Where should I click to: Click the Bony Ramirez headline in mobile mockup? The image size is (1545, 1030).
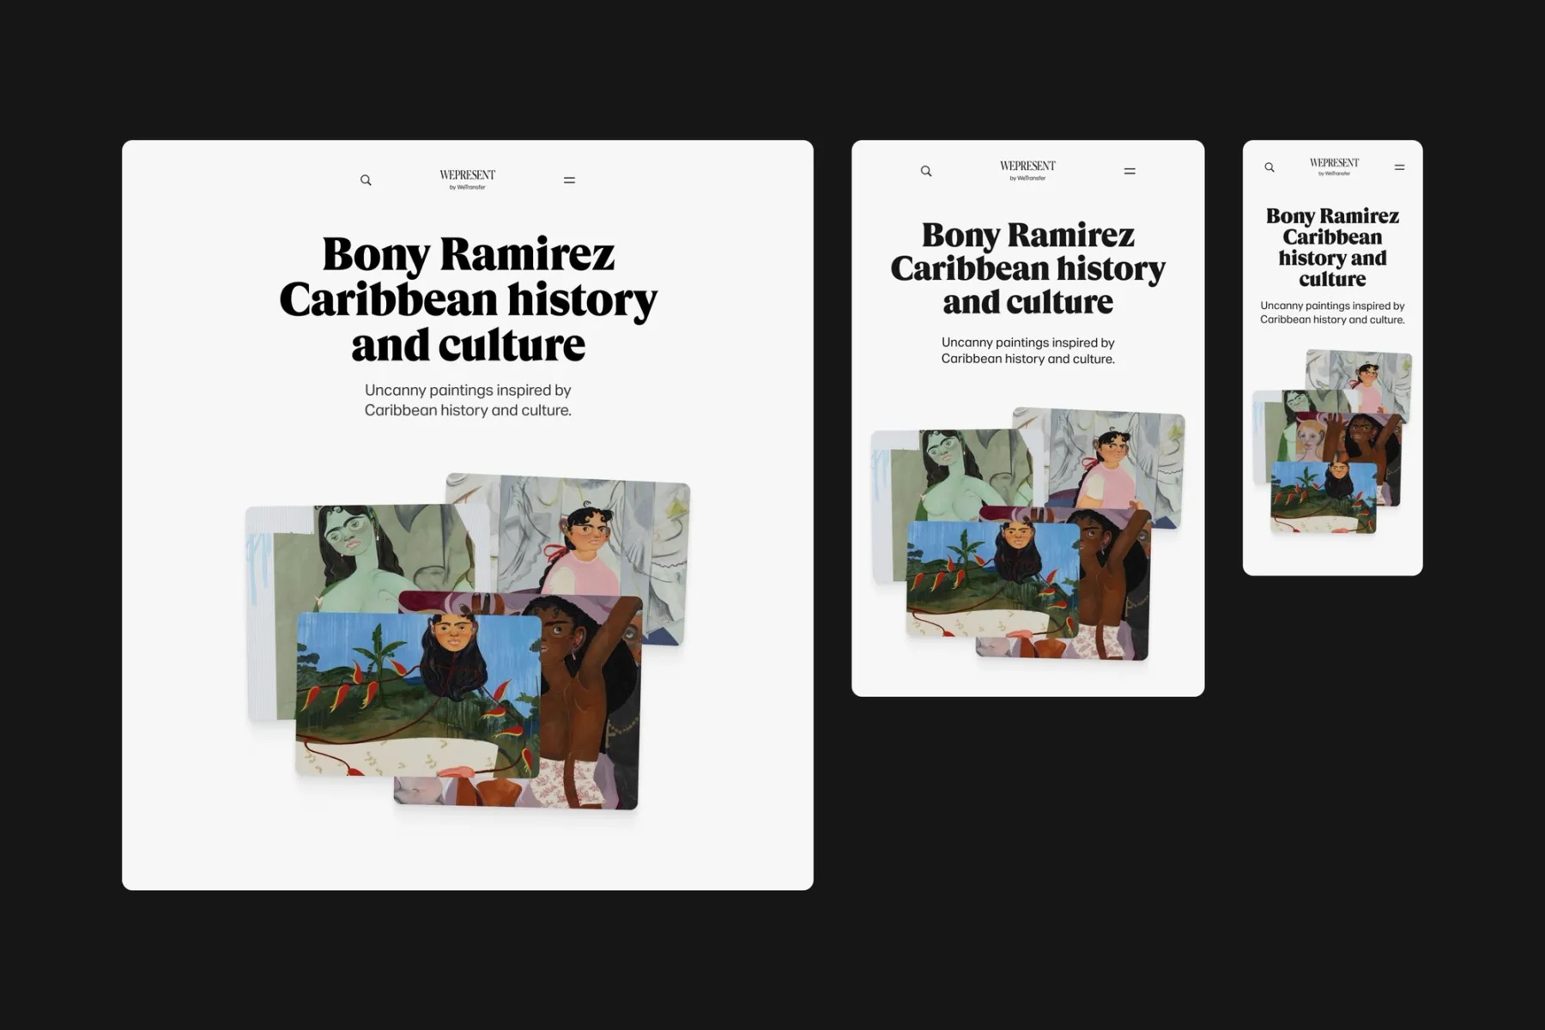[x=1332, y=247]
